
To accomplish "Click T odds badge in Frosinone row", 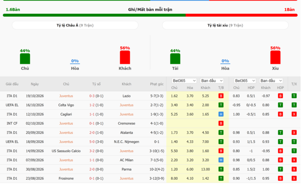I will (221, 178).
